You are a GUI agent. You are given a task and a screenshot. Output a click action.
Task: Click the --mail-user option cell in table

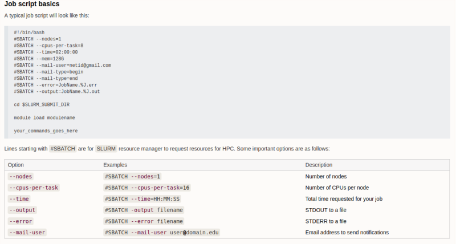pos(27,233)
